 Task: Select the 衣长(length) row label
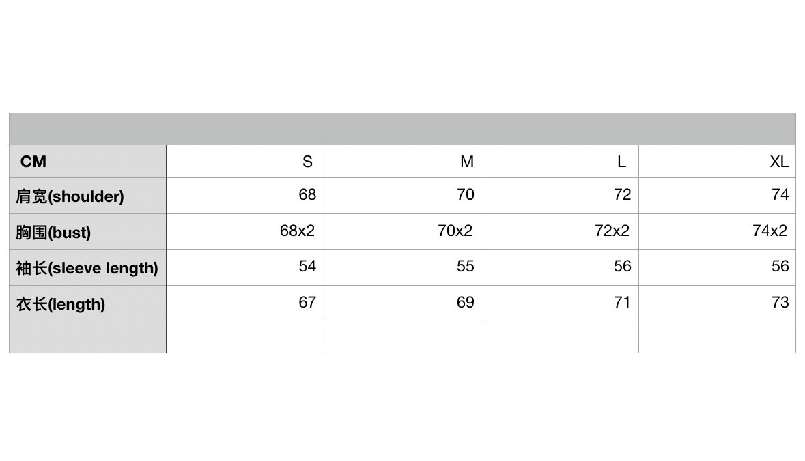coord(61,304)
